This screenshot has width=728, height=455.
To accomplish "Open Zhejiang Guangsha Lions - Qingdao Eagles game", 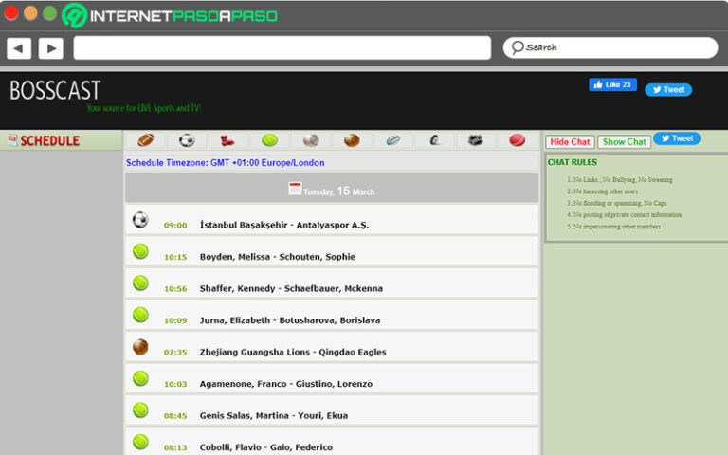I will tap(293, 352).
